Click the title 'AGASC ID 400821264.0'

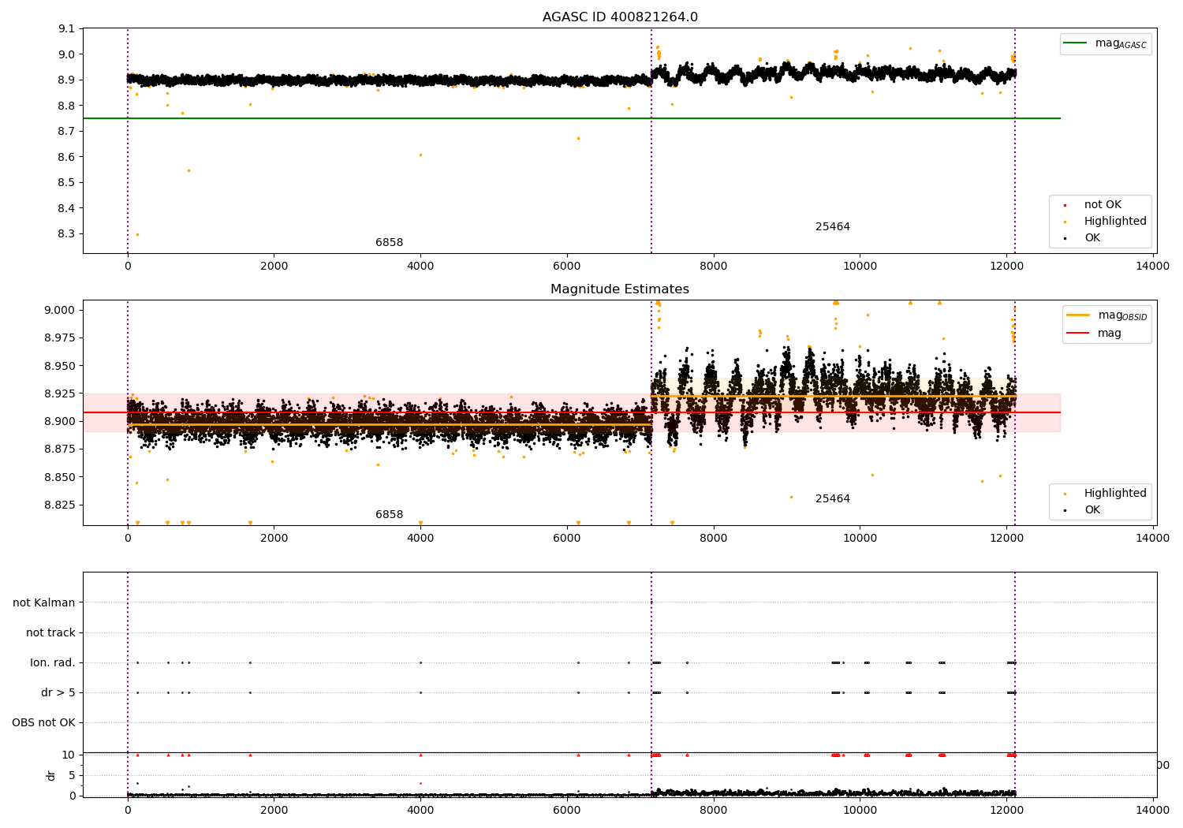coord(620,17)
